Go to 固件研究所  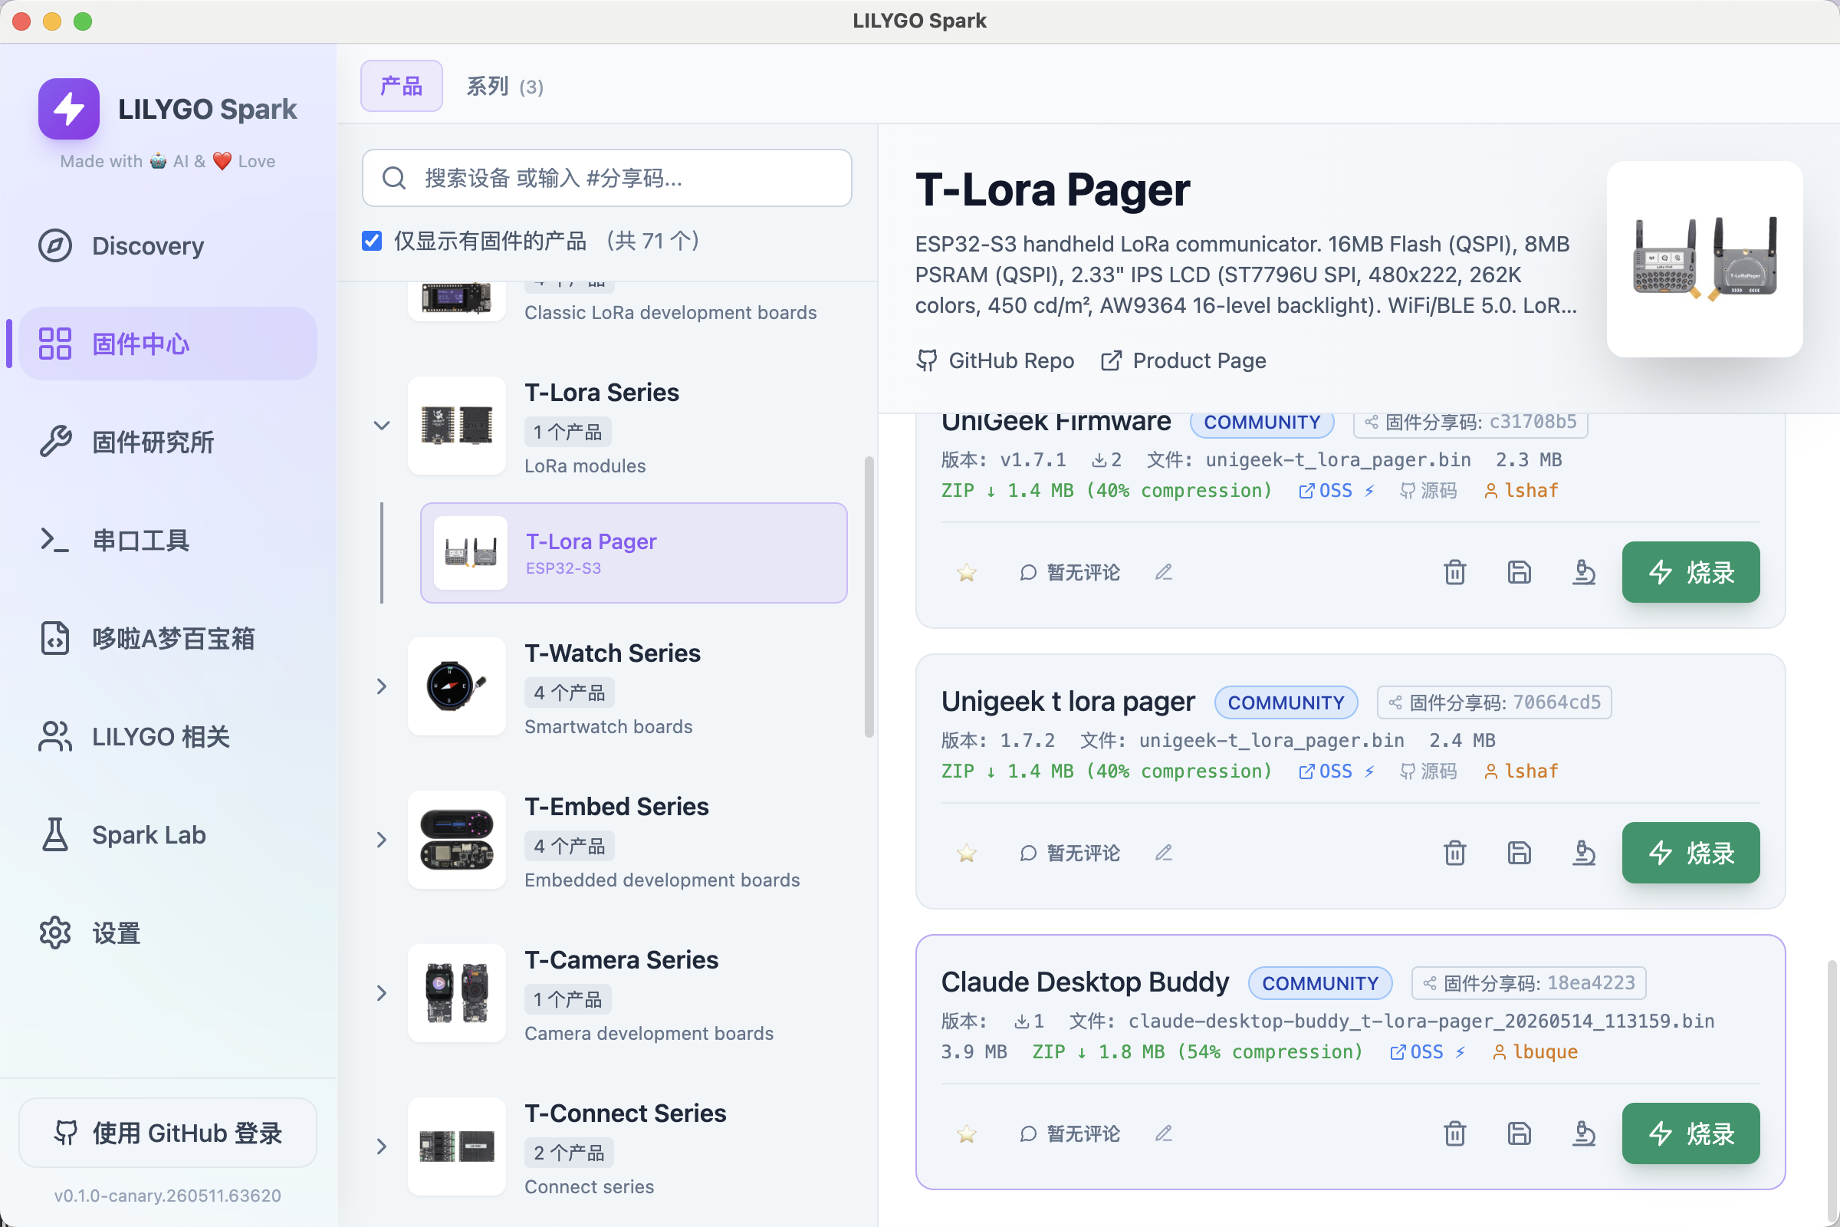[167, 442]
